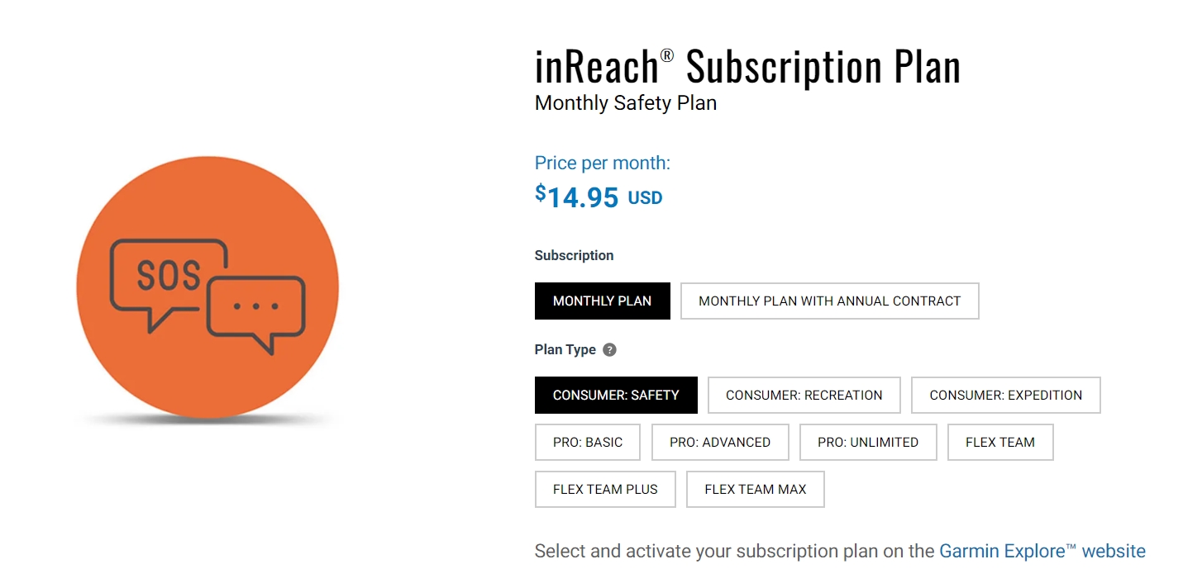
Task: Select the Pro: Basic plan type
Action: tap(588, 442)
